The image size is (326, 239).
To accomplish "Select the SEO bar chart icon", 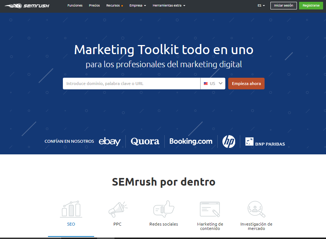I will pos(71,209).
